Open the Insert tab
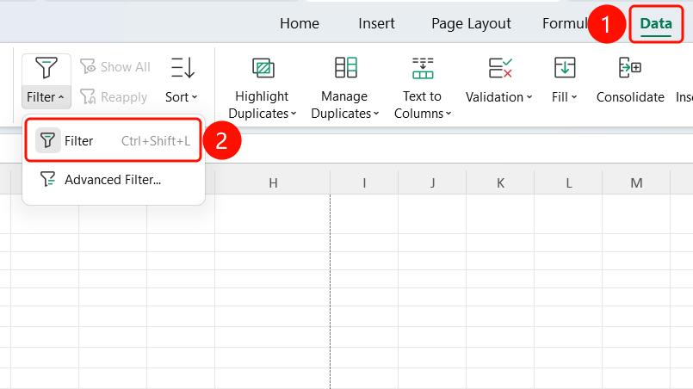 [376, 23]
